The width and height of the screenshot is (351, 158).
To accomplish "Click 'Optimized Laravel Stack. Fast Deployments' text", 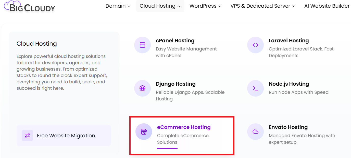I will [x=301, y=52].
